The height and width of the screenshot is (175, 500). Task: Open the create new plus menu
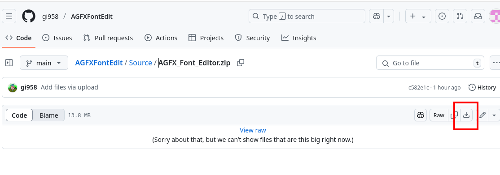coord(418,16)
